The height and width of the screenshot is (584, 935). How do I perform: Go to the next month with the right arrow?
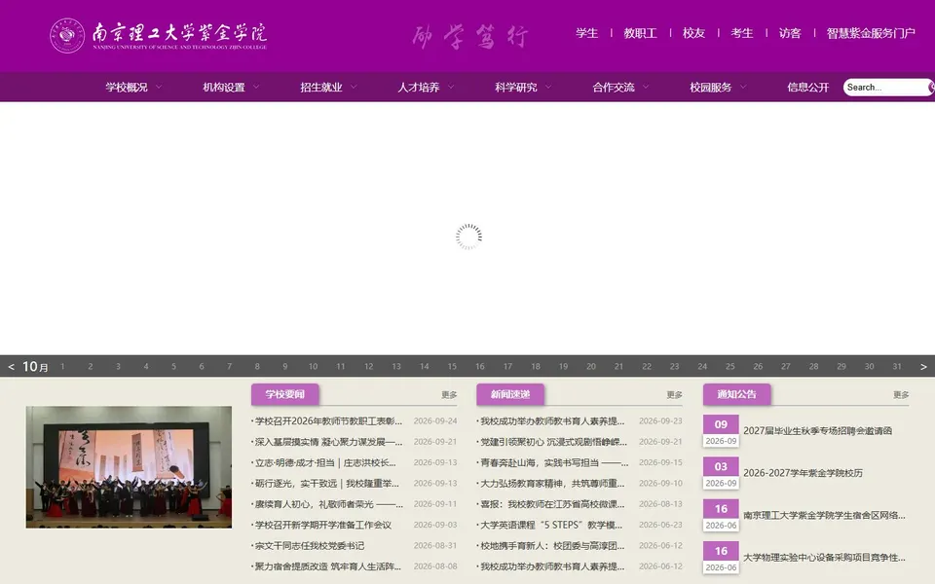tap(923, 367)
